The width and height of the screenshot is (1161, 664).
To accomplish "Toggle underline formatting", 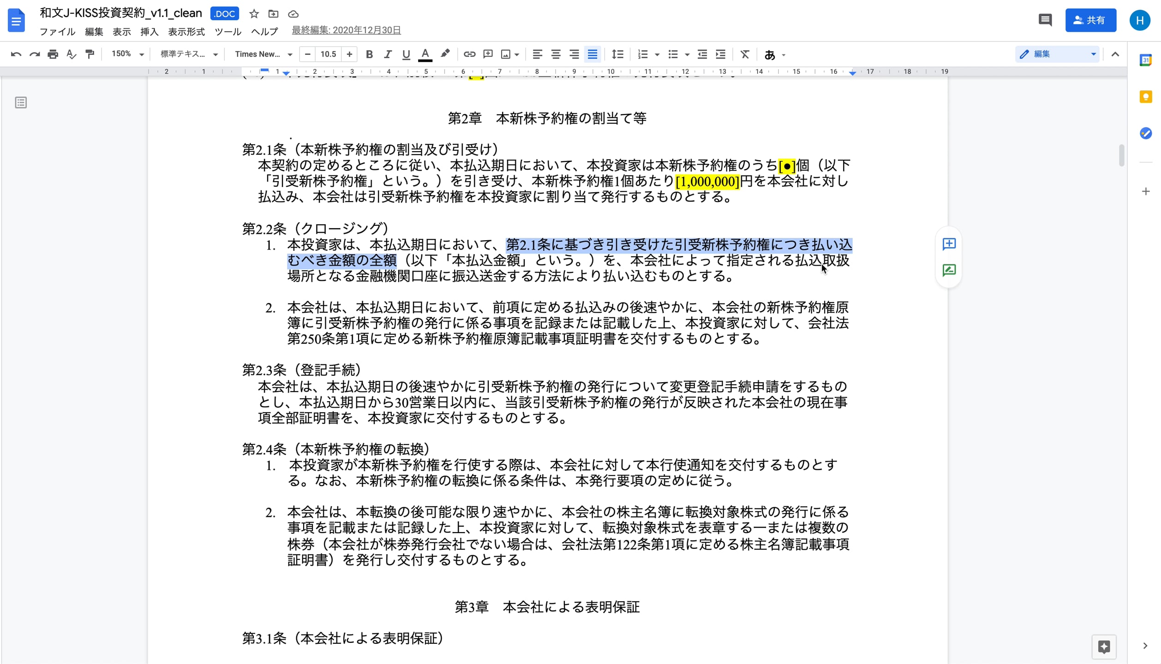I will pyautogui.click(x=406, y=54).
